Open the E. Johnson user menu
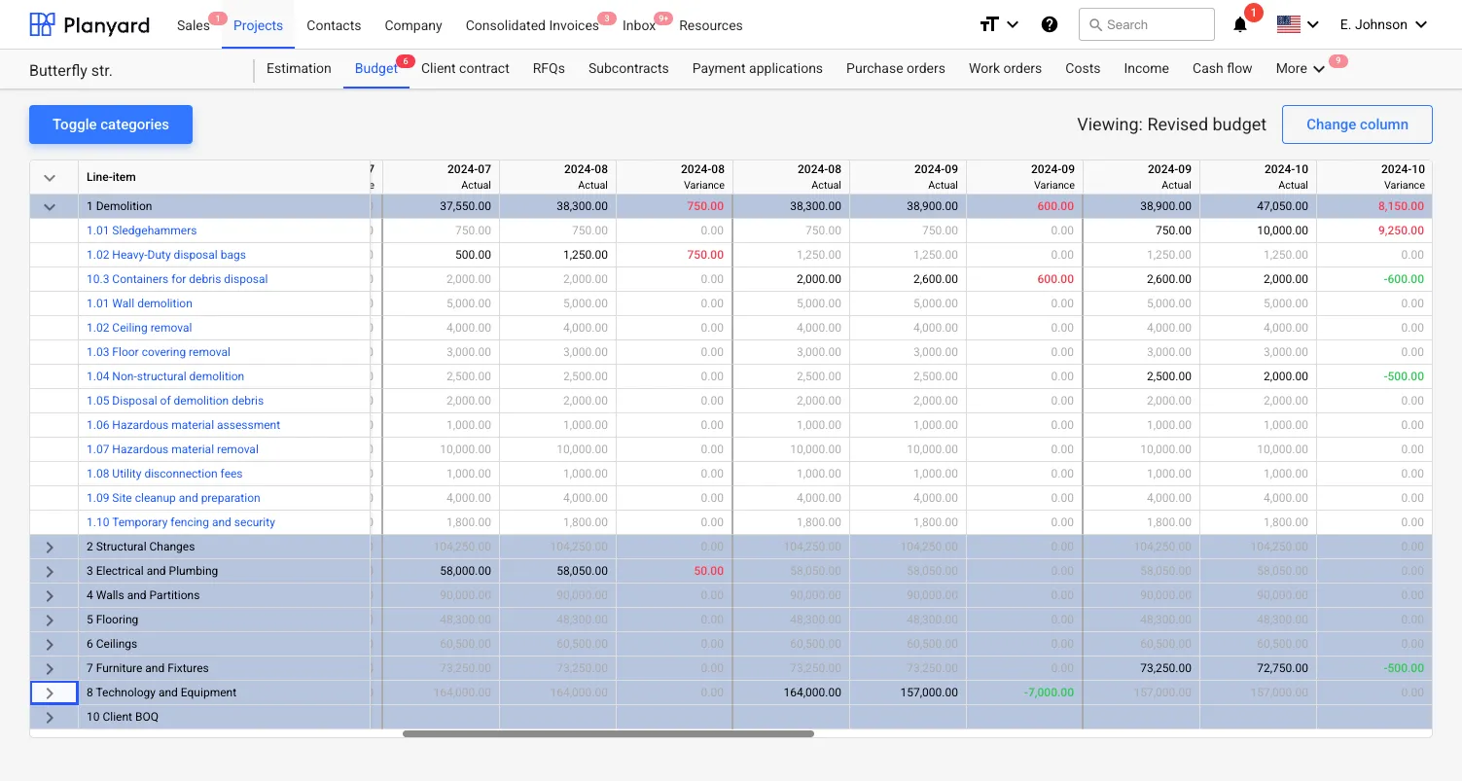This screenshot has width=1462, height=781. pyautogui.click(x=1382, y=25)
